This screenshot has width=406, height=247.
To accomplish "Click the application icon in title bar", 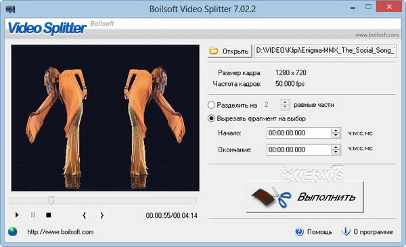I will (x=10, y=9).
